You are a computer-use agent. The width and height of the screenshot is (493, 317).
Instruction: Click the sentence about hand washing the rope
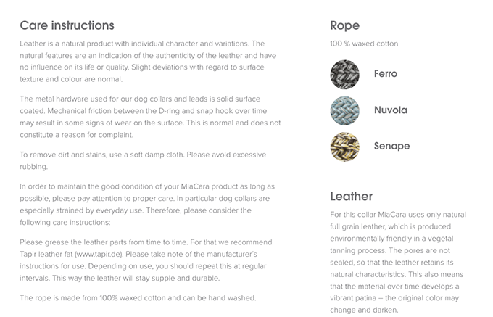coord(138,297)
